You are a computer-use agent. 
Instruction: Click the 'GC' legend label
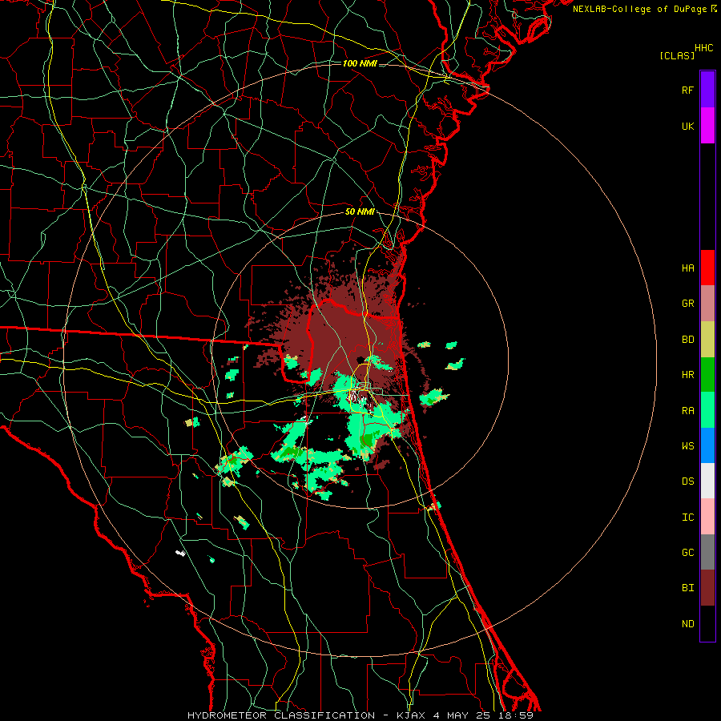pyautogui.click(x=688, y=553)
